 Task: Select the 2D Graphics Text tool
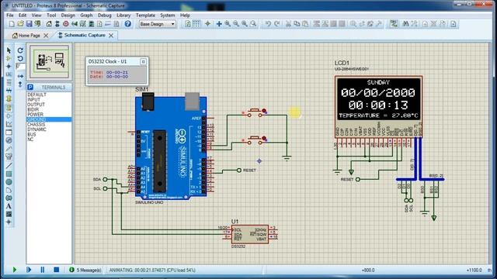pos(9,206)
